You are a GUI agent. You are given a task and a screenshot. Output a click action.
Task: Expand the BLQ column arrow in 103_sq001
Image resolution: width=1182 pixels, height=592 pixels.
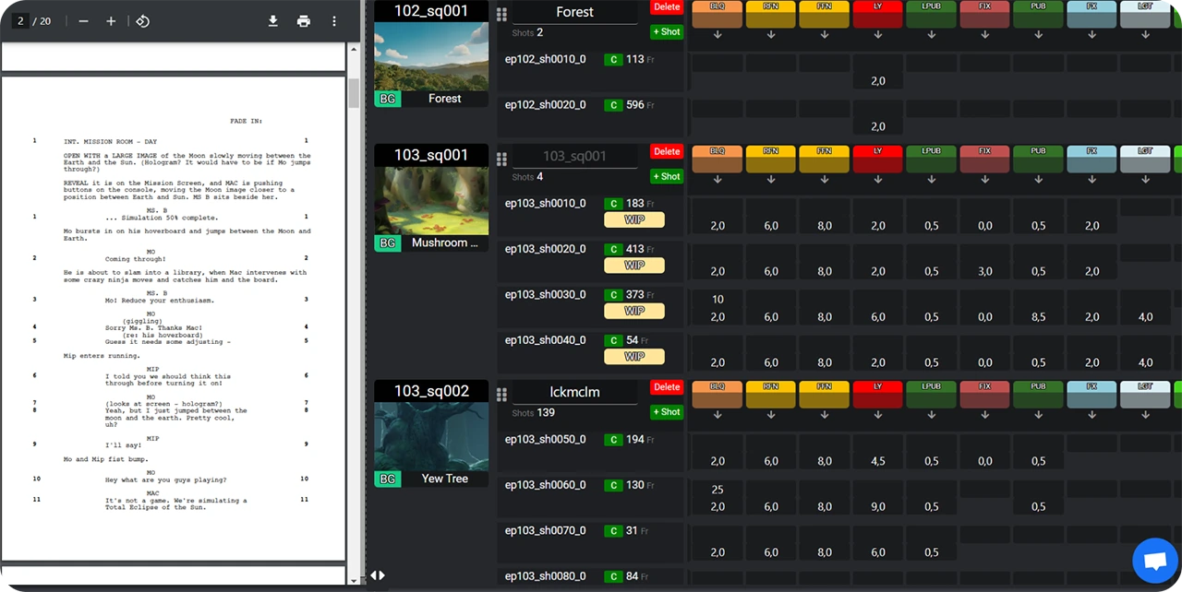coord(718,179)
